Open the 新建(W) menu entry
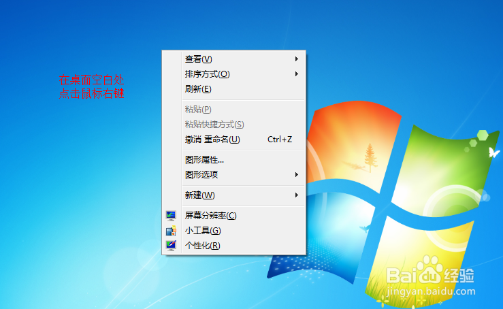Image resolution: width=503 pixels, height=309 pixels. (x=233, y=195)
